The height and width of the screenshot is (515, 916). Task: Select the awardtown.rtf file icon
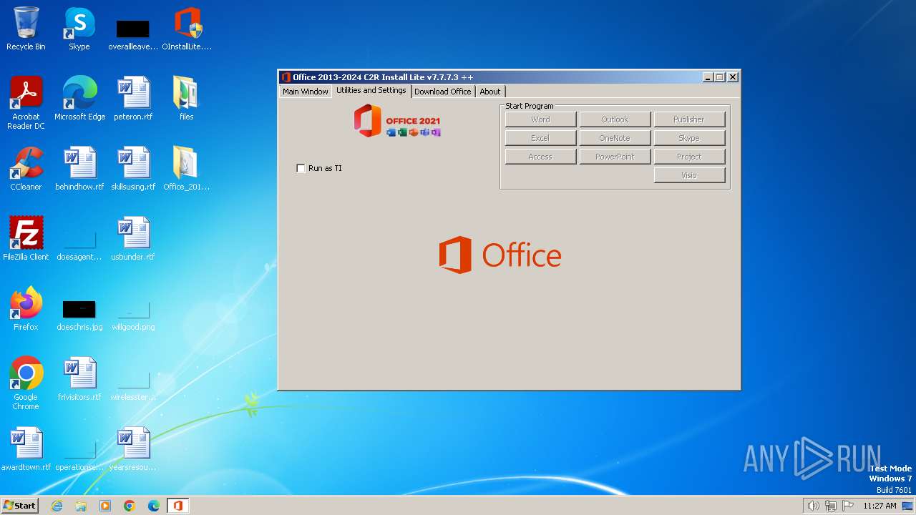(x=26, y=449)
